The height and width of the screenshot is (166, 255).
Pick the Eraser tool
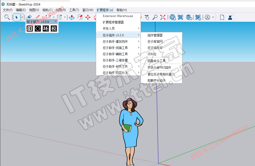29,17
